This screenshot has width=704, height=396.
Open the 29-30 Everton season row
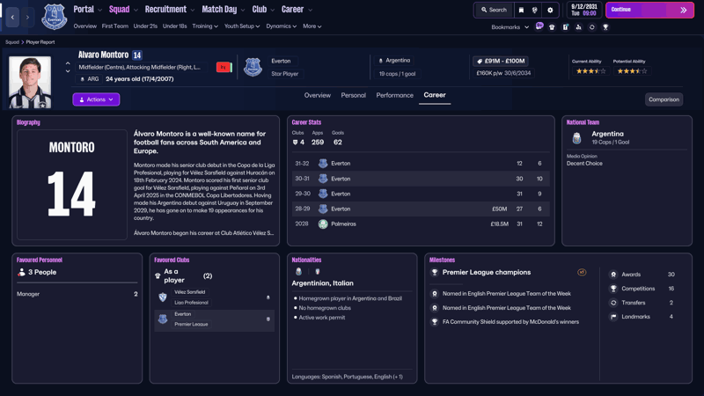click(421, 194)
